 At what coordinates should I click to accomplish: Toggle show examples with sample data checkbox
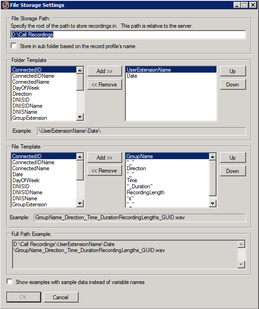tap(9, 281)
